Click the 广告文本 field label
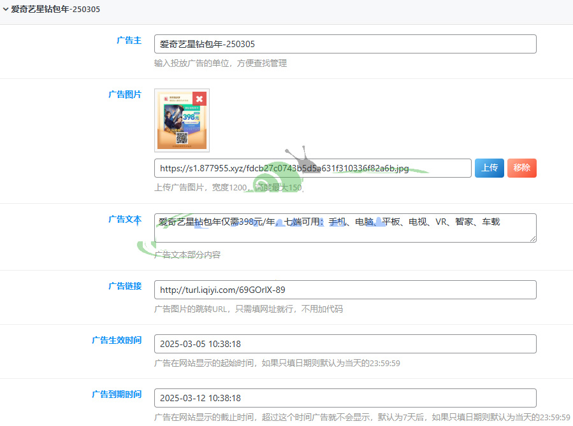 pos(125,219)
